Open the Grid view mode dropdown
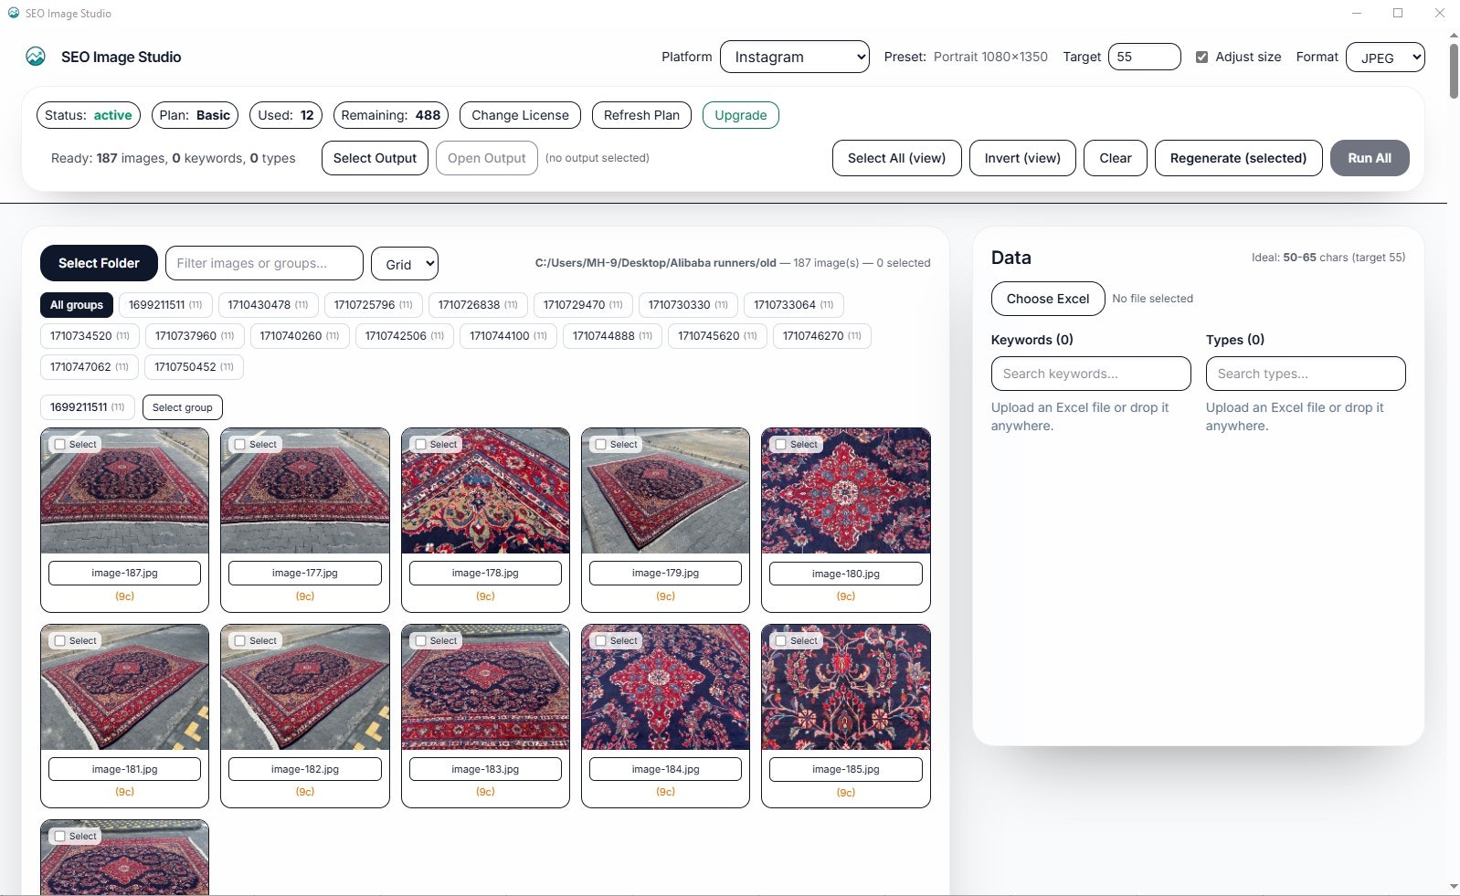 pos(405,264)
